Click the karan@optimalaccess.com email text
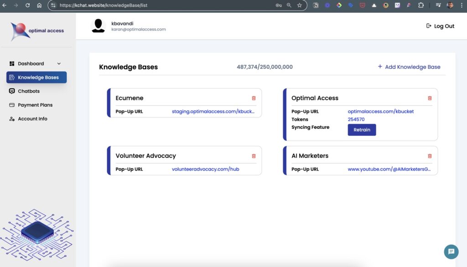This screenshot has width=467, height=267. click(x=139, y=29)
